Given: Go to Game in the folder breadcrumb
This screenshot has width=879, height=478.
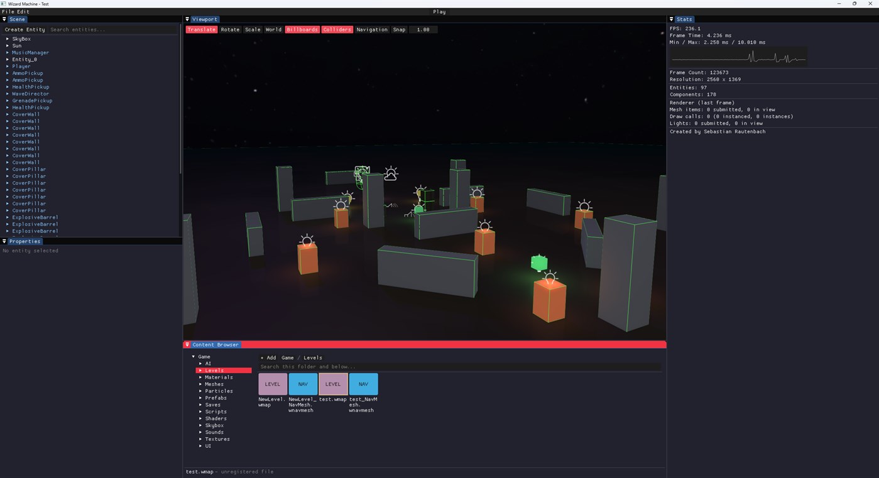Looking at the screenshot, I should (288, 357).
